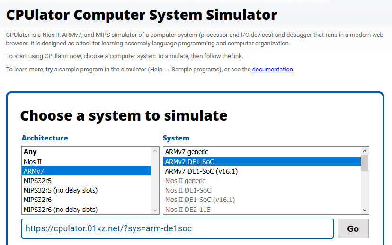Select the Any architecture option

pos(86,152)
